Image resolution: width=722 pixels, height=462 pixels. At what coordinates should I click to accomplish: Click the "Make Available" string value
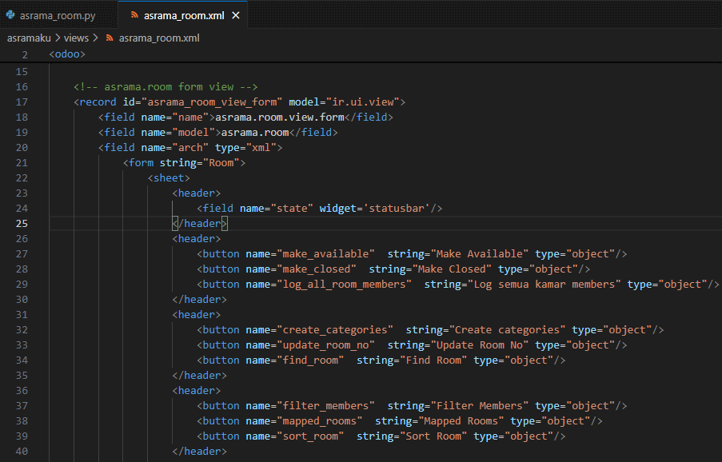pyautogui.click(x=480, y=254)
